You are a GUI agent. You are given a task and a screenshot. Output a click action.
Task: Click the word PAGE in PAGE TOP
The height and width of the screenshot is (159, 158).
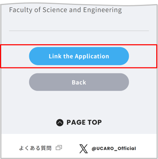76,122
